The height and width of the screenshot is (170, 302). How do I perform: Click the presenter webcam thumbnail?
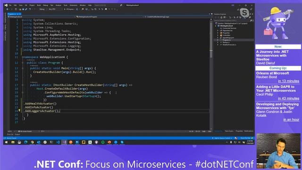(x=278, y=151)
